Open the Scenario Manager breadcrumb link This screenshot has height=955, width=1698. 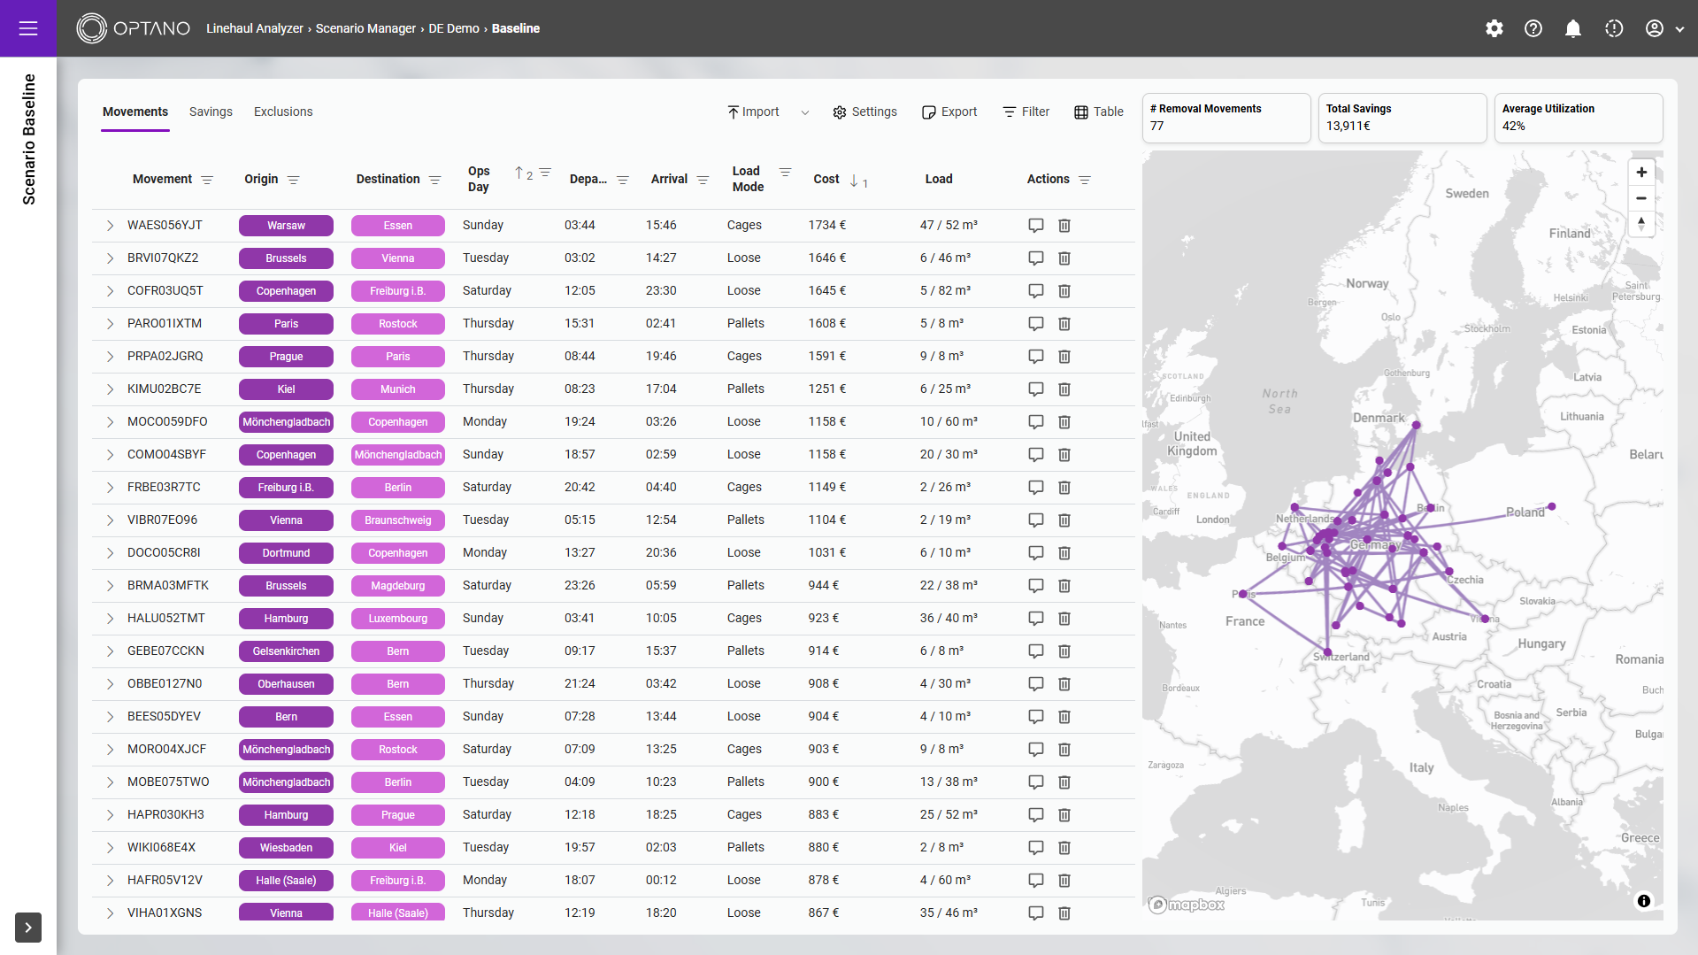point(365,28)
